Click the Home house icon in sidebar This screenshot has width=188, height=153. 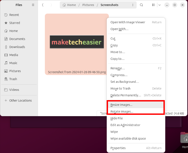[x=6, y=31]
